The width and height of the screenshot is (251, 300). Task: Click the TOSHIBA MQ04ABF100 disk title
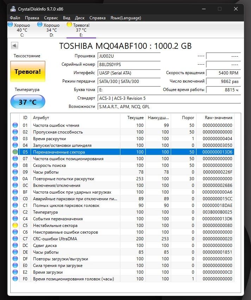(x=125, y=46)
